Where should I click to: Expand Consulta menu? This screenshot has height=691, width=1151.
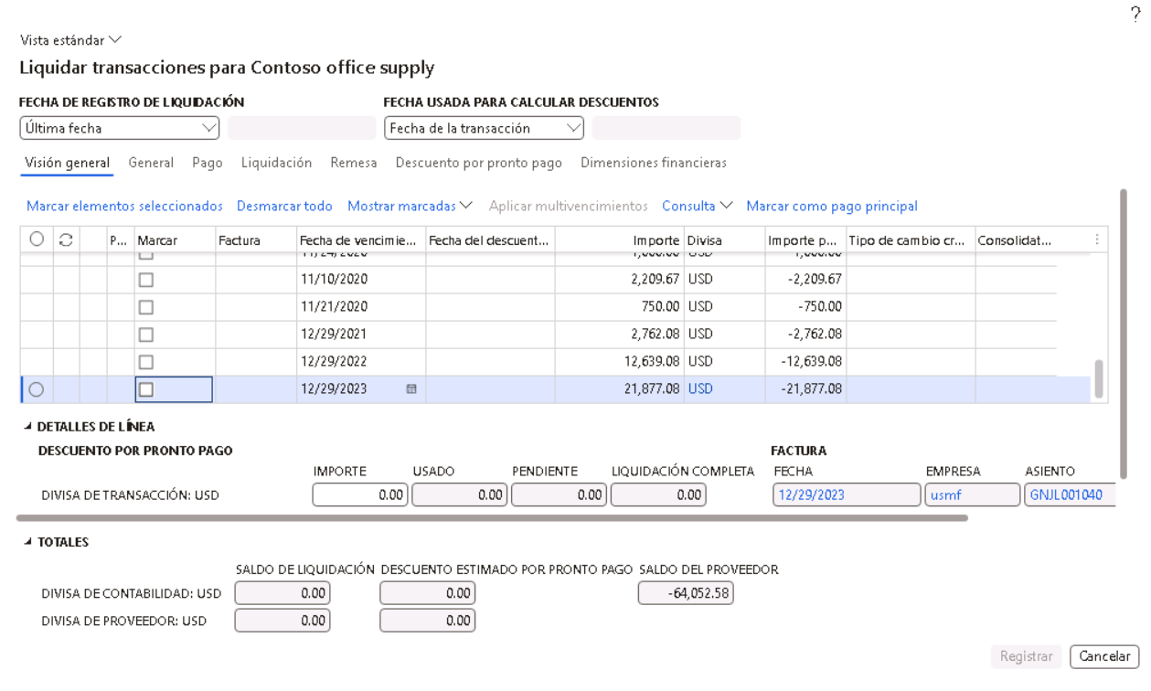[698, 206]
